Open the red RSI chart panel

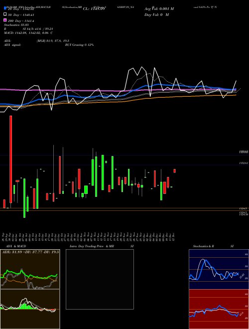click(219, 309)
